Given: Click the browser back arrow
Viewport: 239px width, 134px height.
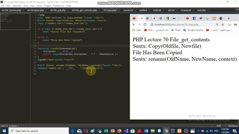Looking at the screenshot, I should click(x=134, y=25).
